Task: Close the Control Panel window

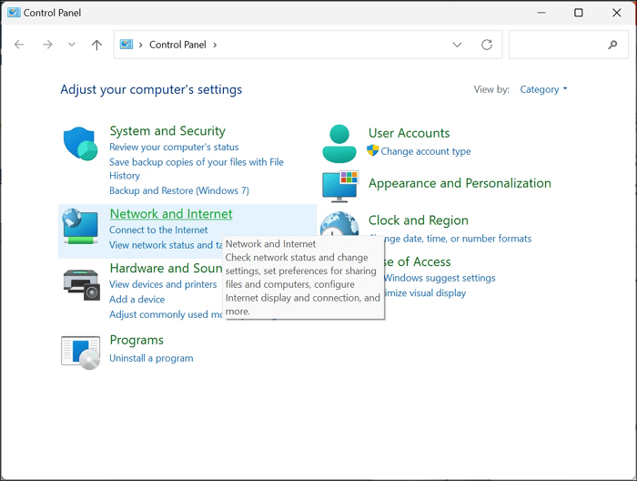Action: (617, 13)
